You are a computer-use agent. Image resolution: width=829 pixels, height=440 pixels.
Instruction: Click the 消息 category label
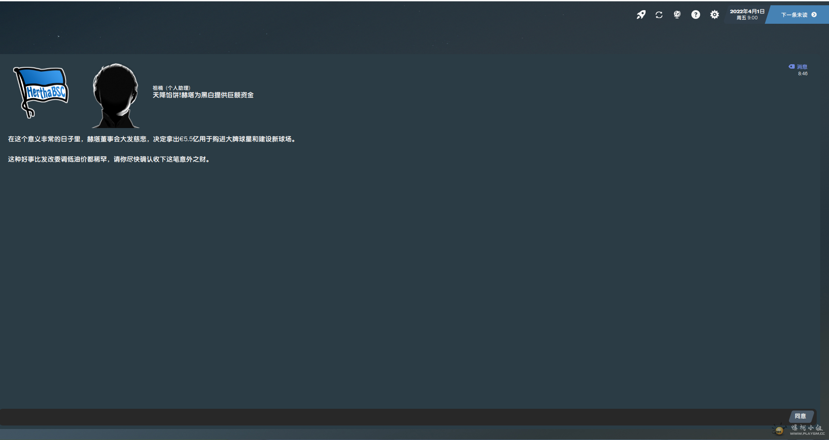tap(802, 67)
